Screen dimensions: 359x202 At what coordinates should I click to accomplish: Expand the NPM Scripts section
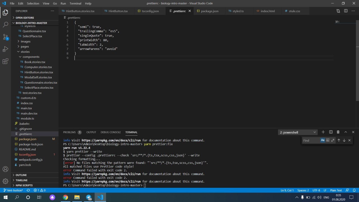(x=35, y=185)
